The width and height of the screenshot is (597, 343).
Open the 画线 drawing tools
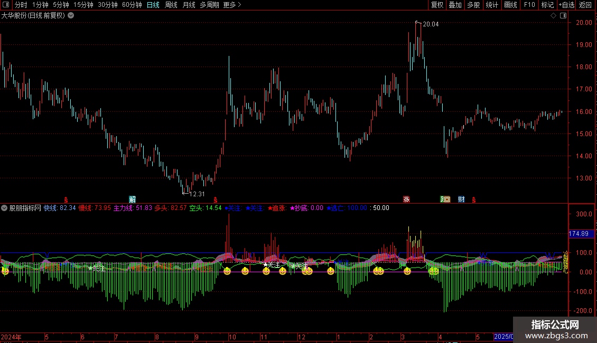pos(510,5)
